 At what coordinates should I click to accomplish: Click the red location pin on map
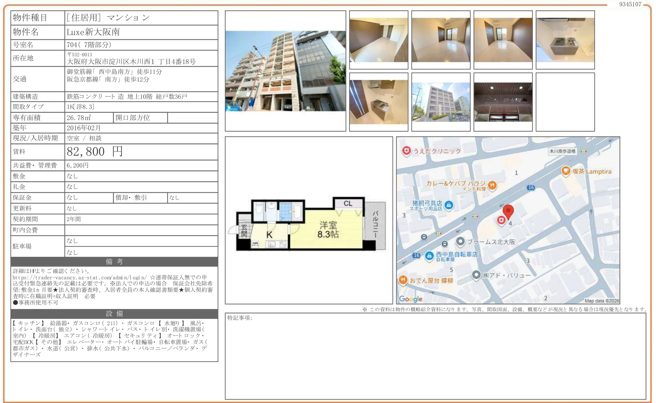pyautogui.click(x=508, y=211)
